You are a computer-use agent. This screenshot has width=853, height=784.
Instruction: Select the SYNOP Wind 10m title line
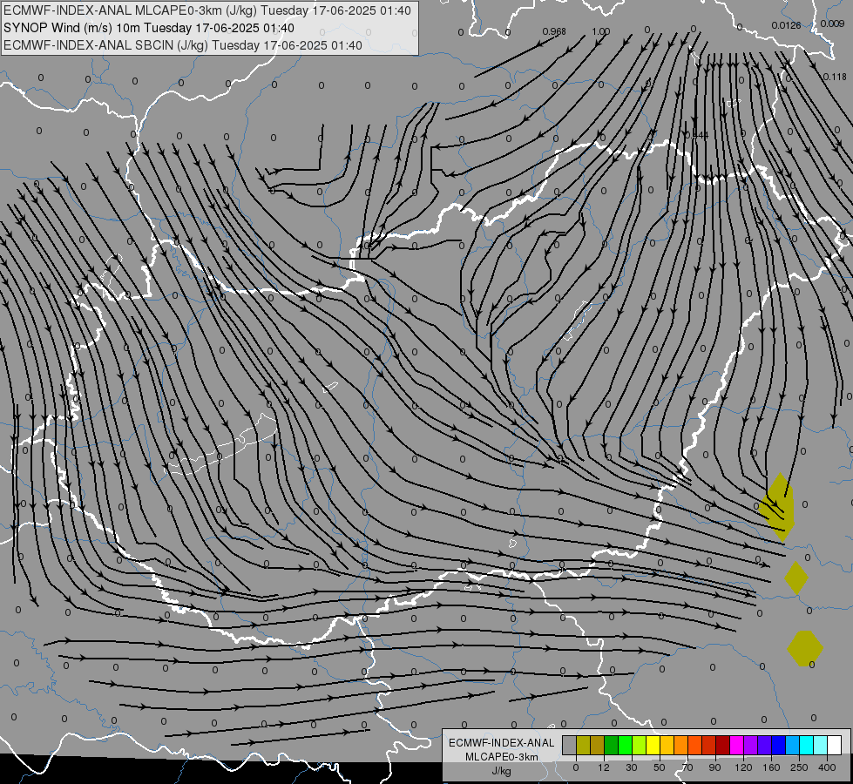pos(148,28)
